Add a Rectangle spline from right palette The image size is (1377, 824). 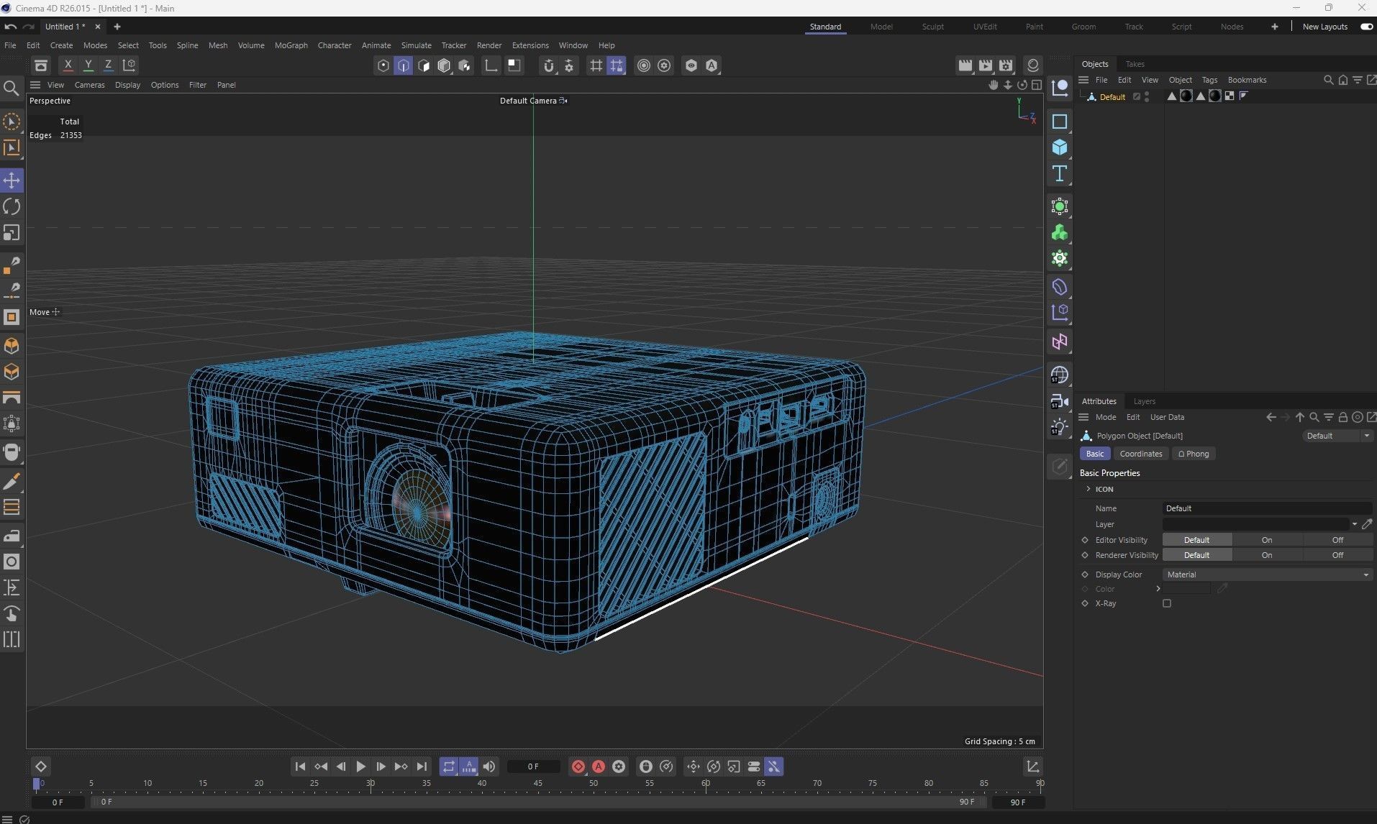1059,122
